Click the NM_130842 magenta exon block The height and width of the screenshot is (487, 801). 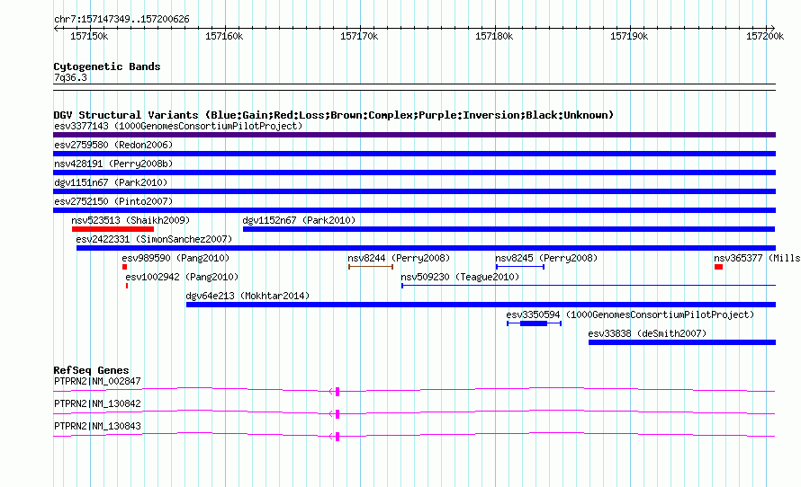tap(337, 414)
